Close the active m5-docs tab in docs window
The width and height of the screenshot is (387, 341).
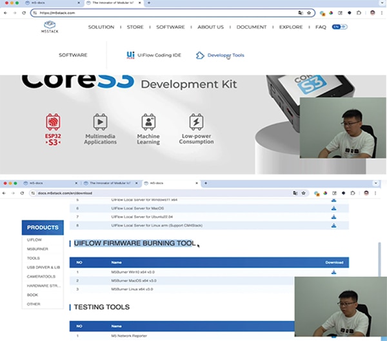(x=197, y=183)
